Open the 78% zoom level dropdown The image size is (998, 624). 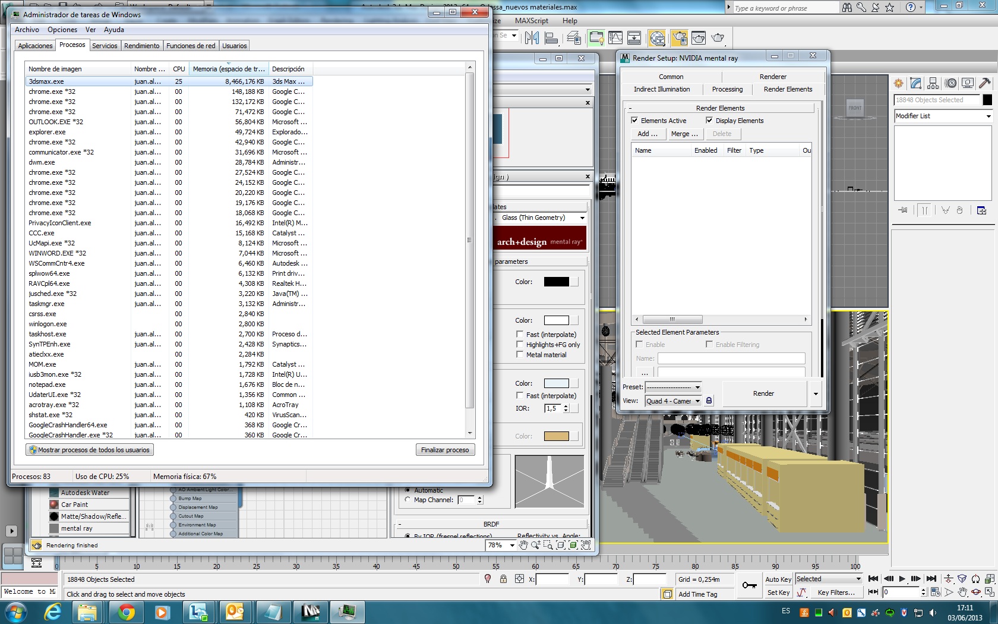click(x=501, y=545)
